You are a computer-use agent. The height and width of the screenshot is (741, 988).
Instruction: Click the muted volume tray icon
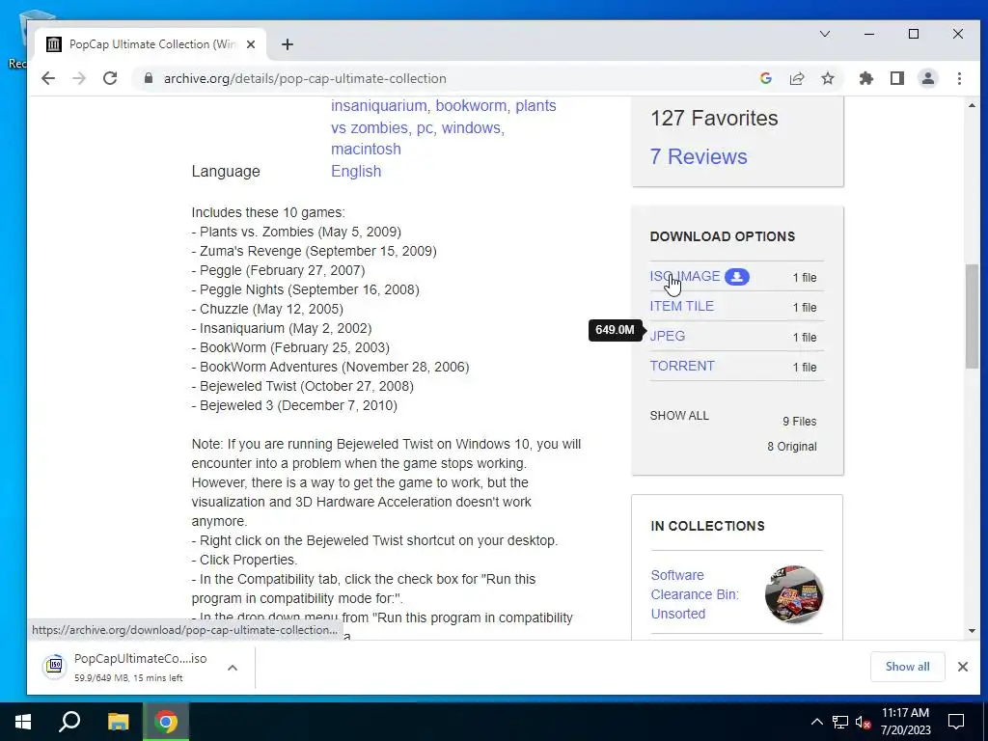[863, 722]
